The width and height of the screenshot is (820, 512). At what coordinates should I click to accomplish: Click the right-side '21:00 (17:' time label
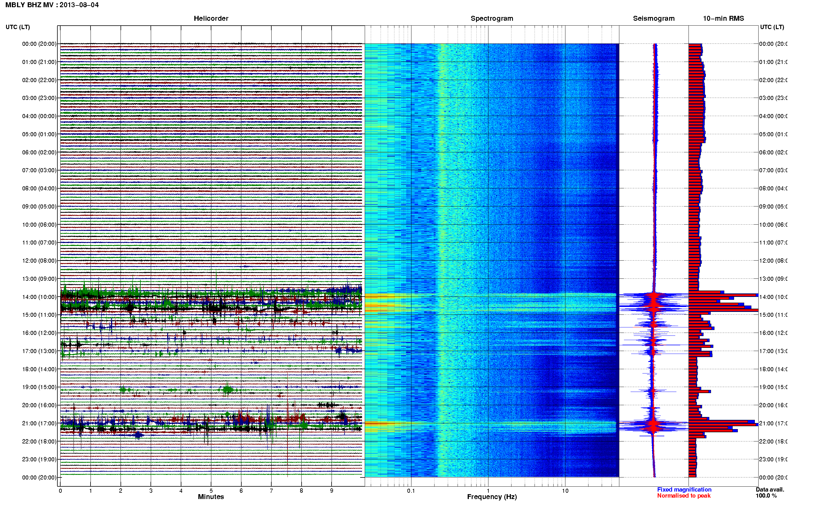coord(773,424)
